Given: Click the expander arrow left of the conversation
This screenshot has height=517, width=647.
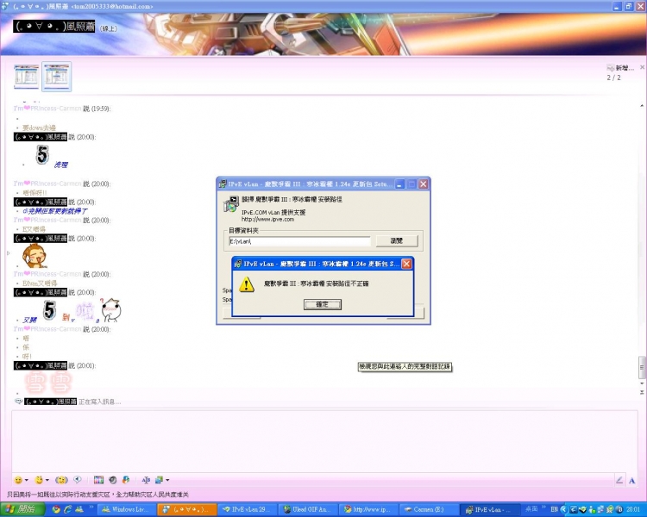Looking at the screenshot, I should (8, 253).
